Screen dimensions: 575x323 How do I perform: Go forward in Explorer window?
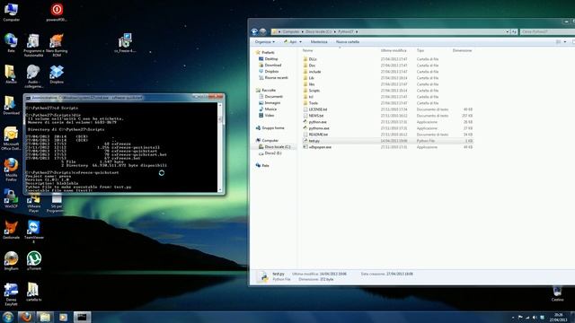tap(263, 32)
